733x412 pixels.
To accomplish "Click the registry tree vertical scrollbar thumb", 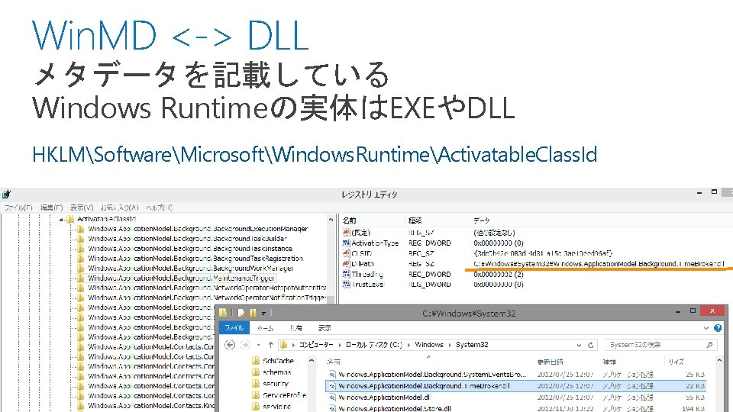I will pyautogui.click(x=331, y=300).
